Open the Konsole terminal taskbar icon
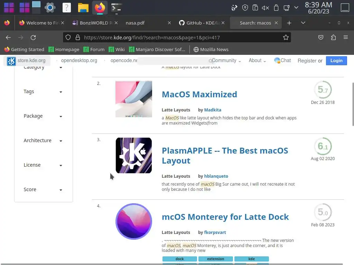The height and width of the screenshot is (265, 354). click(x=116, y=8)
